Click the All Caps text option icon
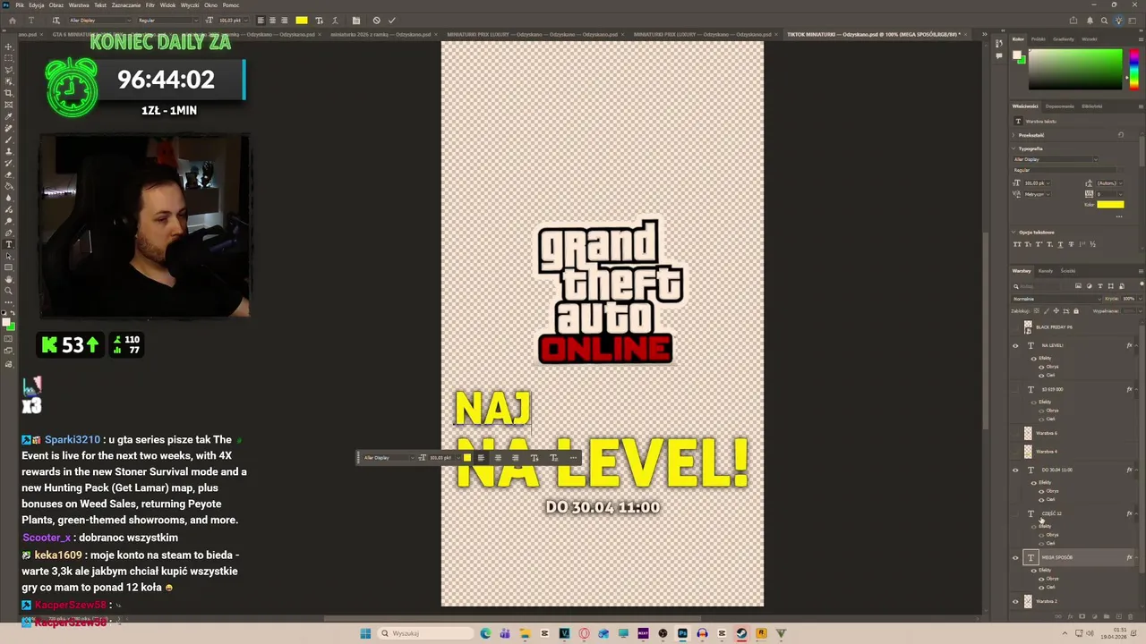Screen dimensions: 1146x644 pos(1017,244)
